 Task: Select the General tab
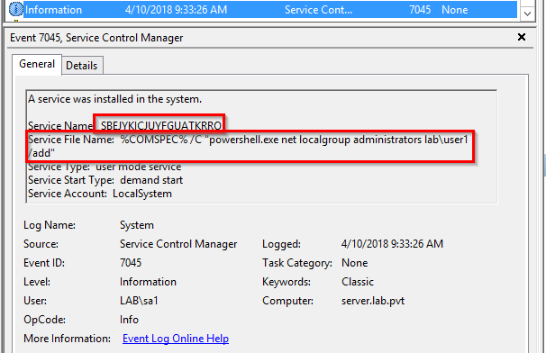37,64
